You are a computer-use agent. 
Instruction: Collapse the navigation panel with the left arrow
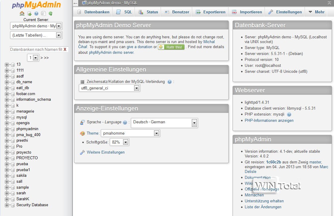(x=76, y=3)
